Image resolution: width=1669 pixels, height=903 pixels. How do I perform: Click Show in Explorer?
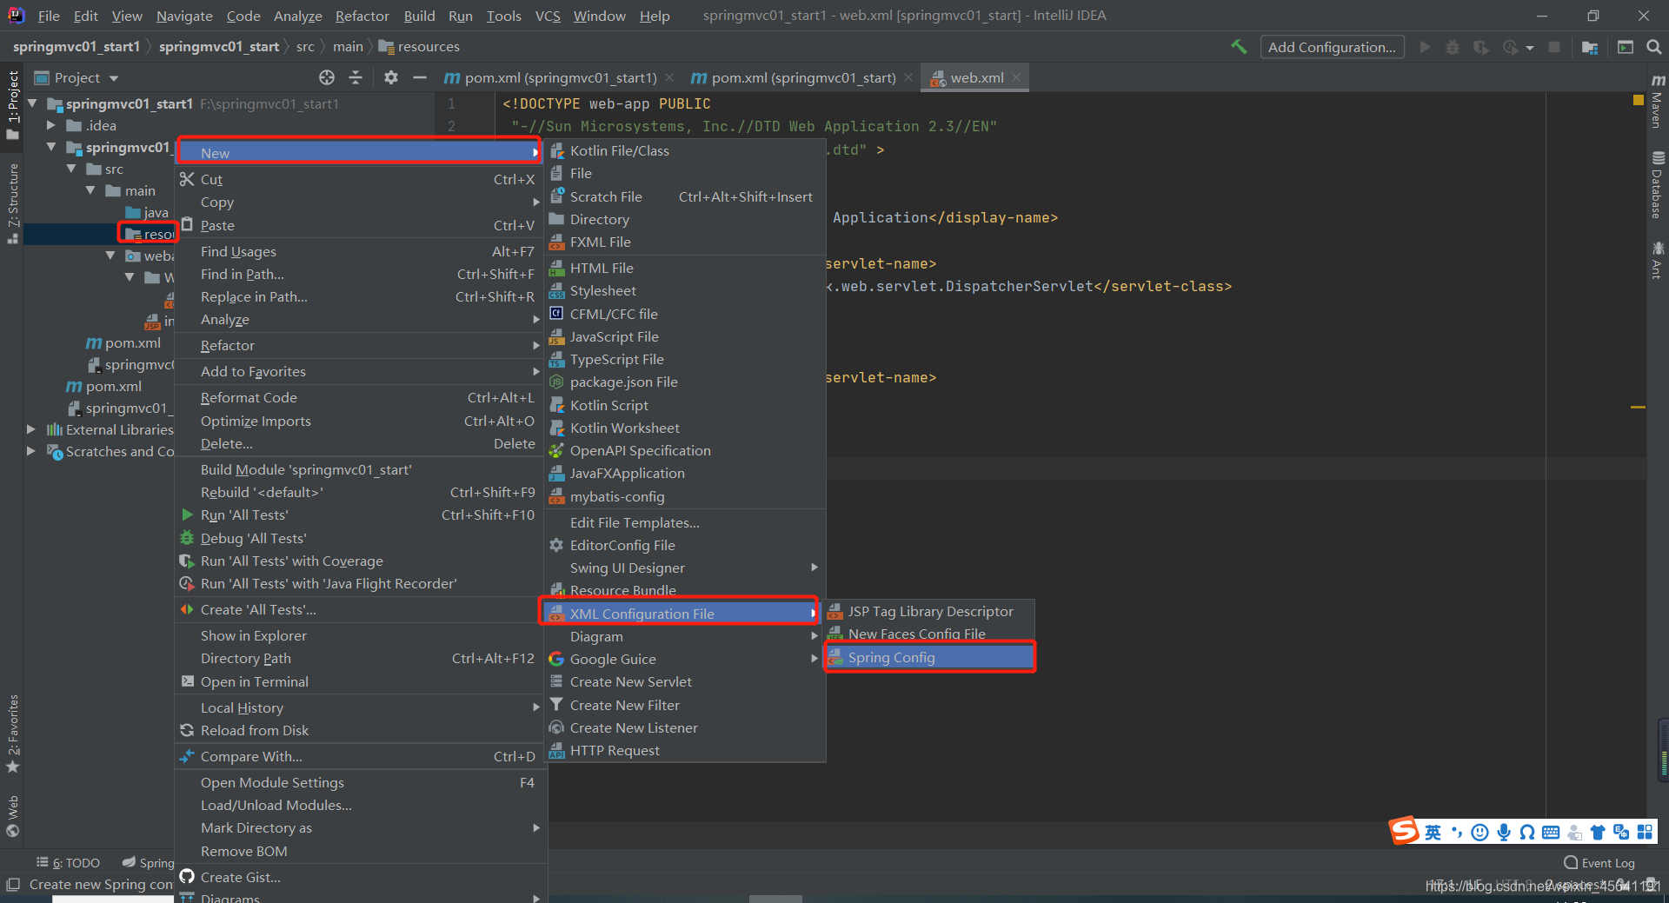pyautogui.click(x=361, y=635)
